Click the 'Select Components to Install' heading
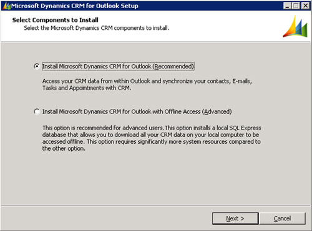Viewport: 312px width, 231px height. (x=56, y=20)
